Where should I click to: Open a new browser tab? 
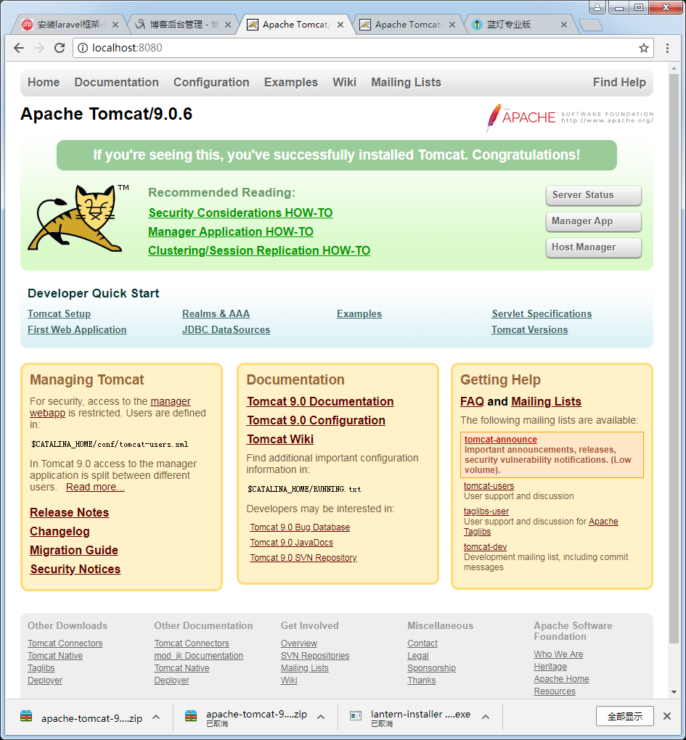[x=590, y=25]
